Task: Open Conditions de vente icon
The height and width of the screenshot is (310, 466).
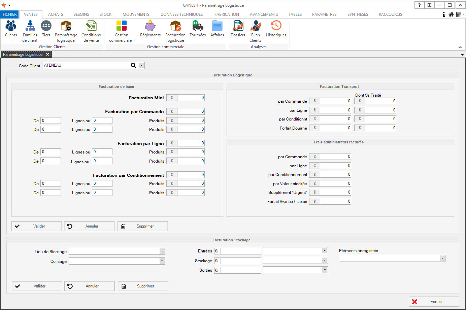Action: click(91, 26)
